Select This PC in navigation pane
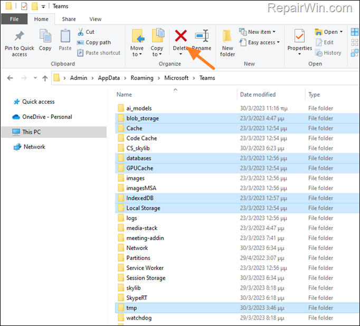This screenshot has width=360, height=326. point(54,132)
